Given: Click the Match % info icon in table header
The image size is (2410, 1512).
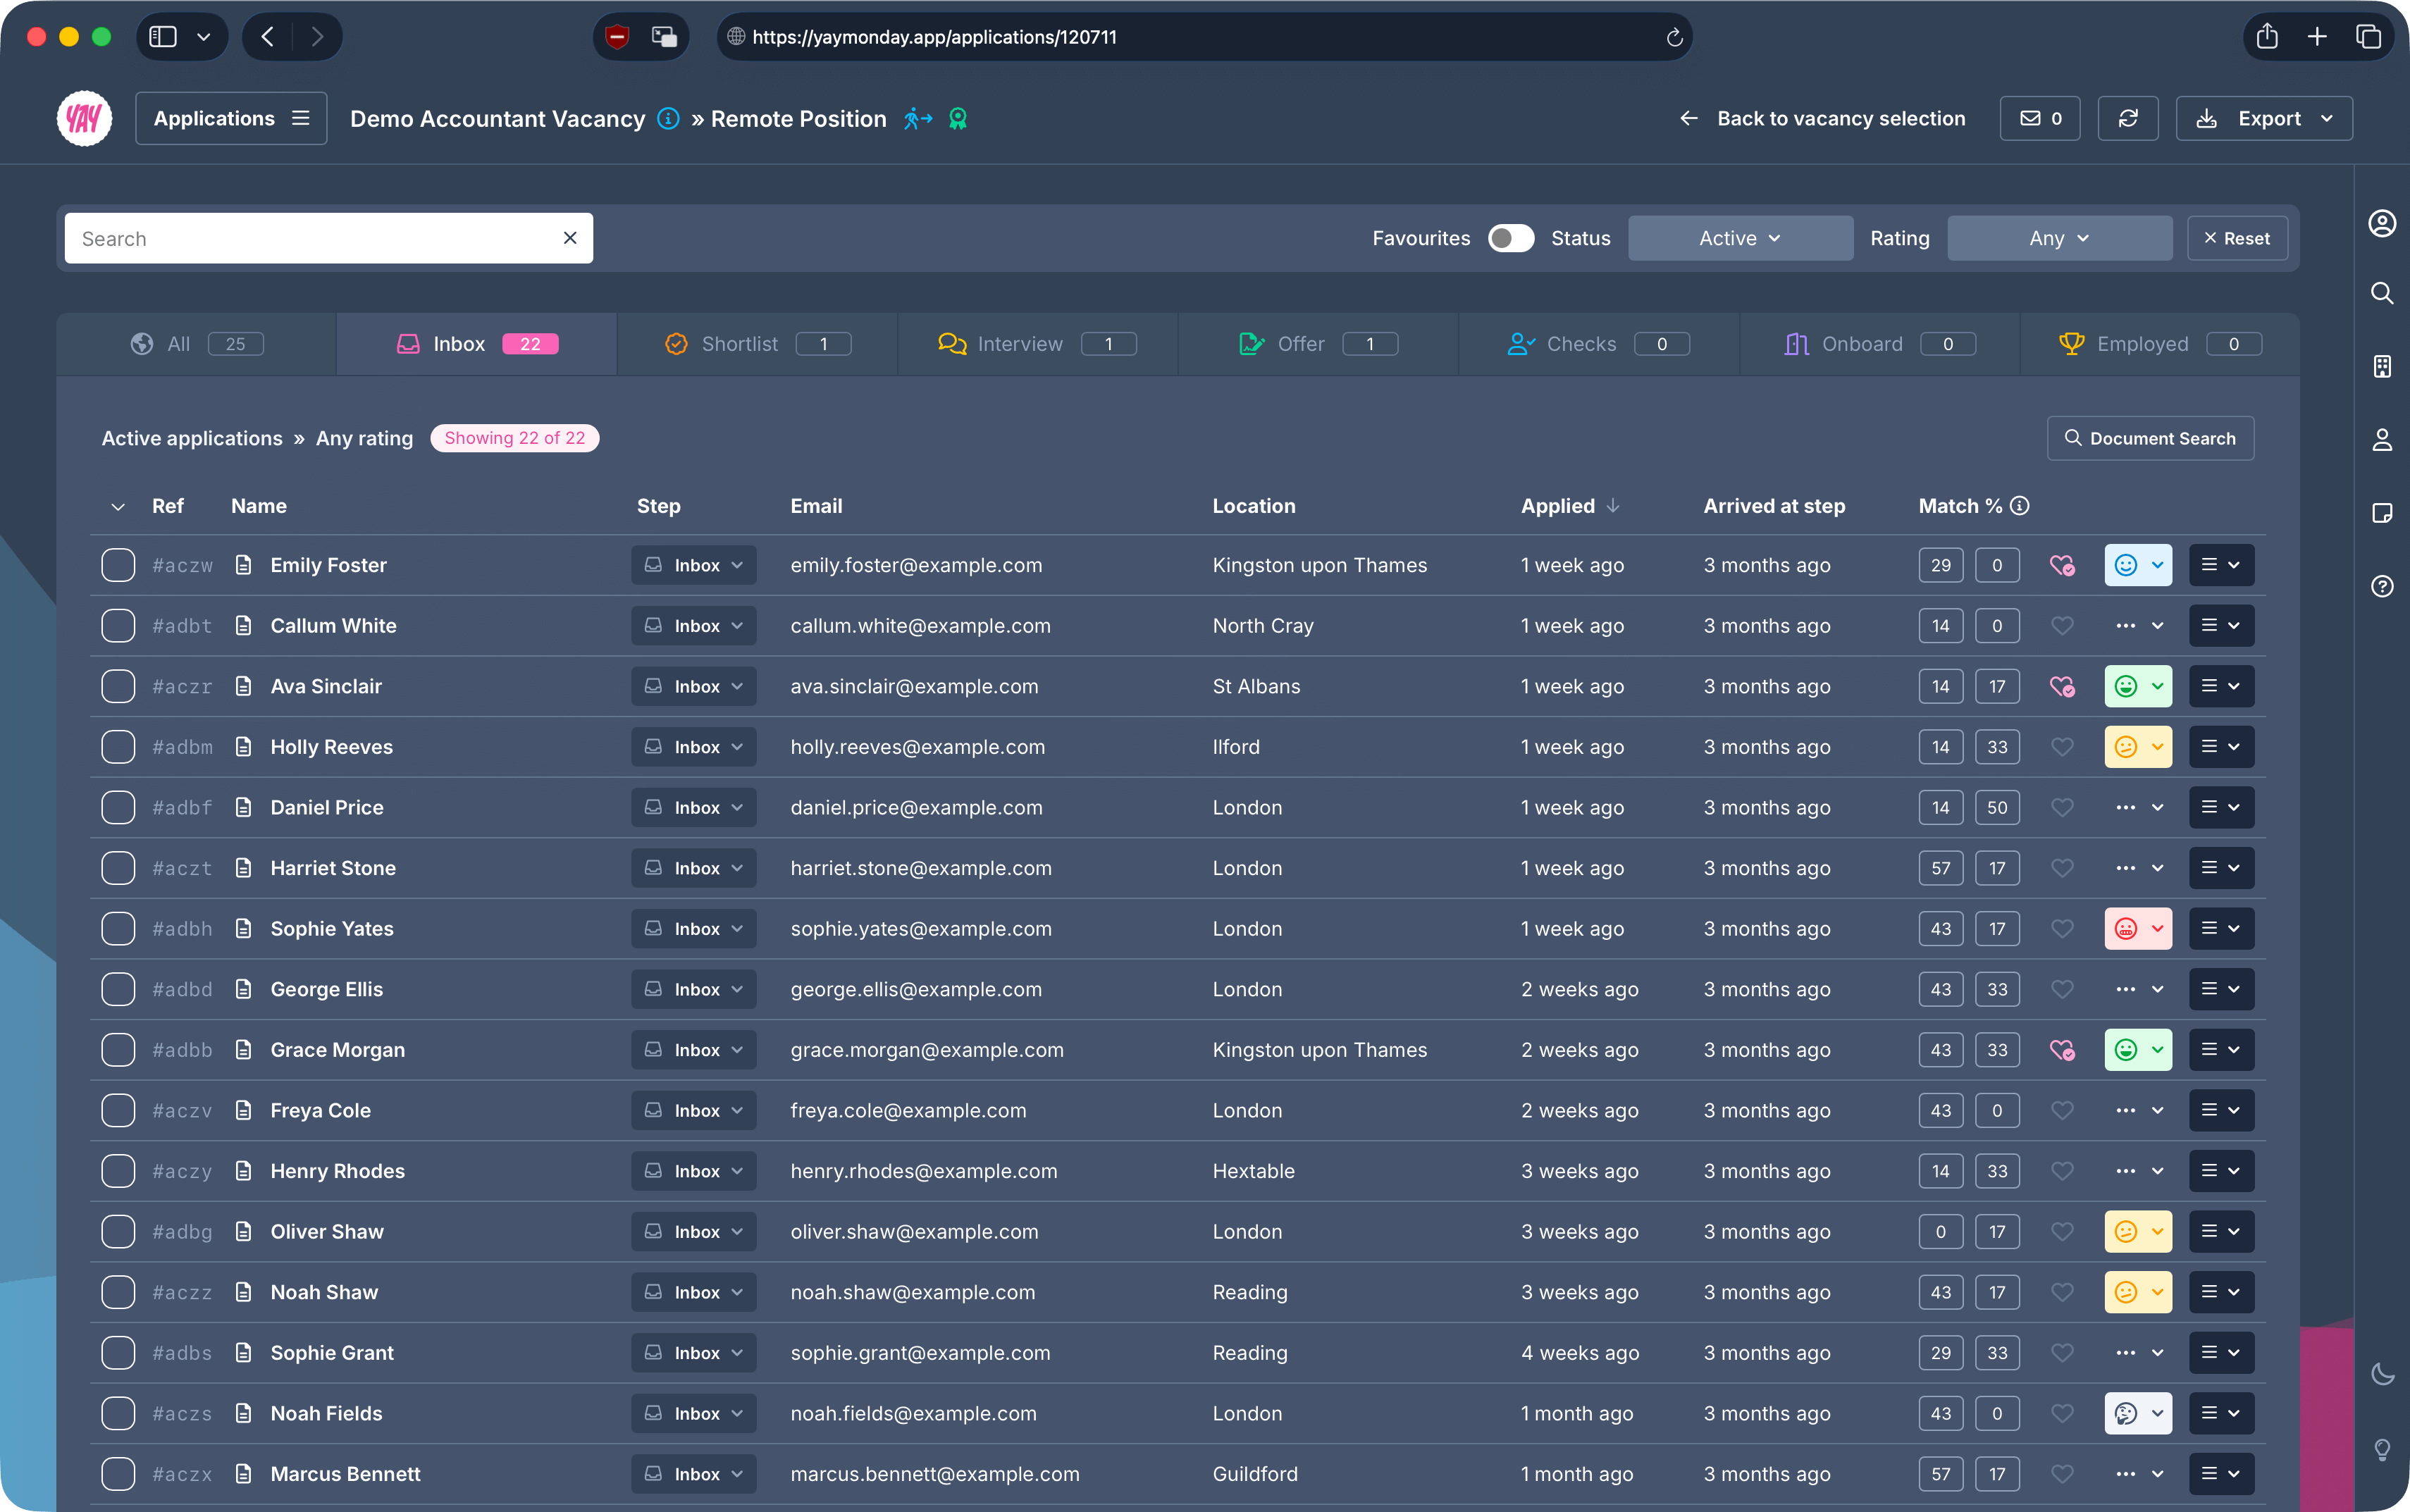Looking at the screenshot, I should [x=2019, y=506].
